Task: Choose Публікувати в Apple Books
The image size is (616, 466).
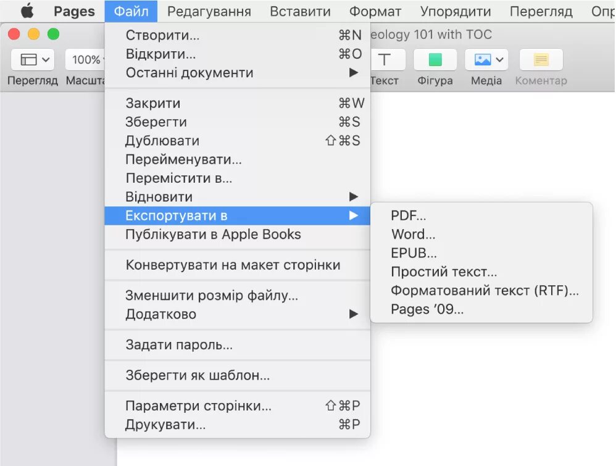Action: pos(237,234)
